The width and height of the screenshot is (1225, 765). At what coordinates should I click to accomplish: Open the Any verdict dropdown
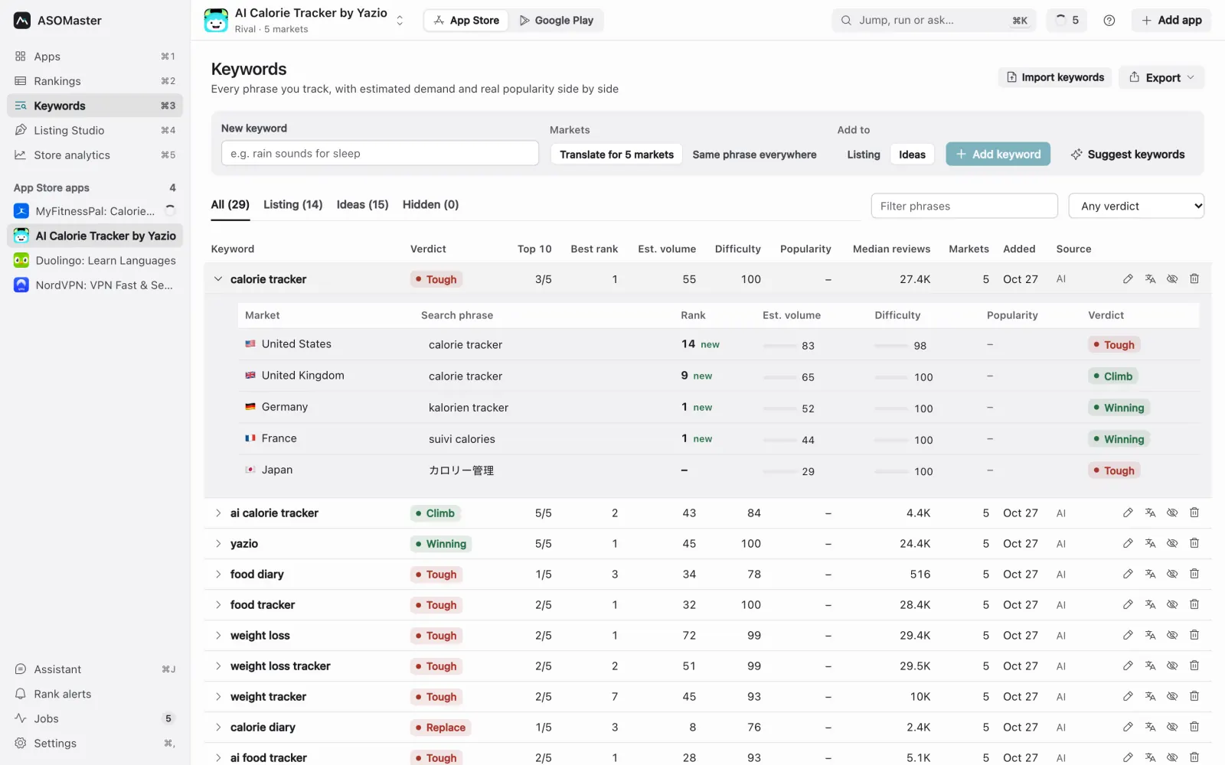click(x=1136, y=206)
